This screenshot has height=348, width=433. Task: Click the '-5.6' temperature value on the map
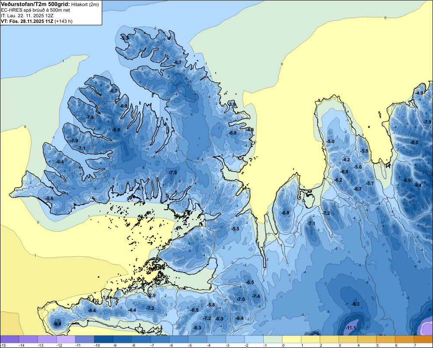click(x=50, y=198)
